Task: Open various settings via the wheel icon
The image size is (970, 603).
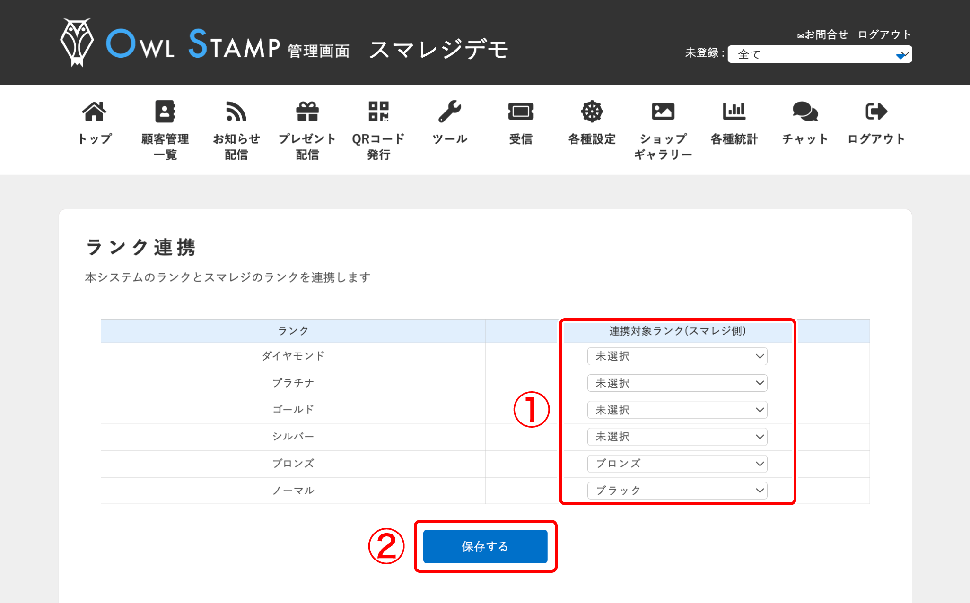Action: coord(592,112)
